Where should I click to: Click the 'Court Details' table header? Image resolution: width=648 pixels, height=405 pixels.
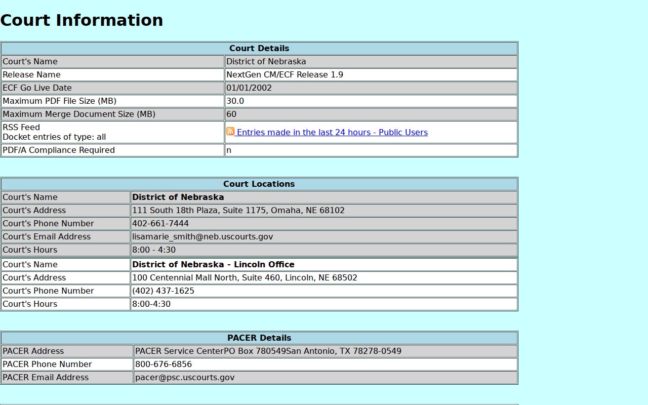pos(259,48)
